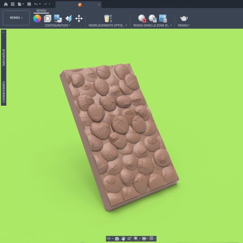Select the Move/Copy arrows tool

[79, 19]
